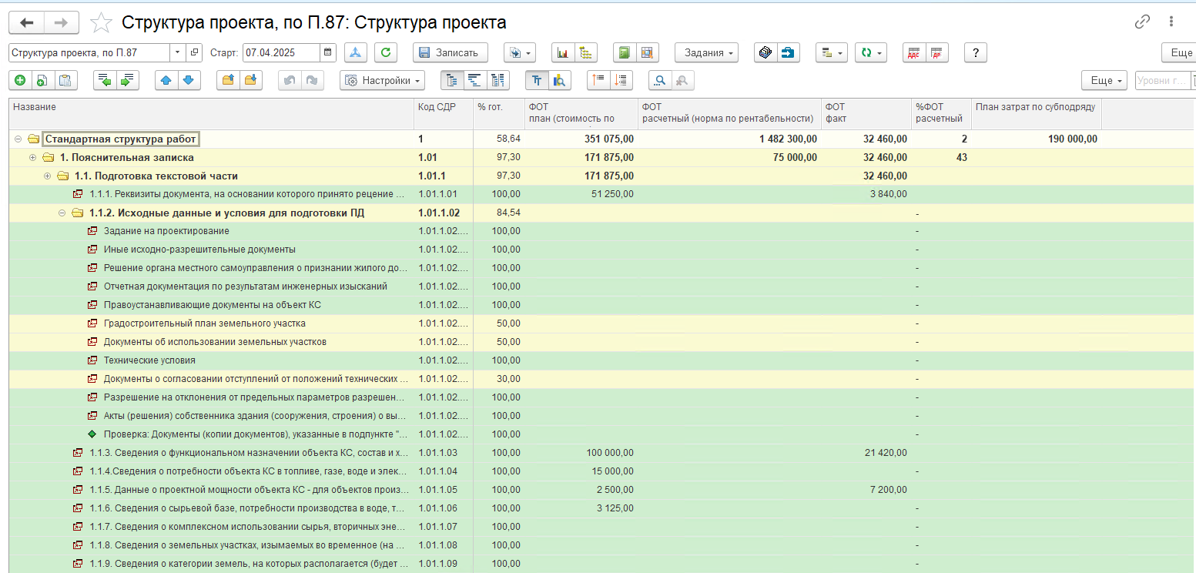
Task: Click the Уровни группировки input field
Action: pos(1162,80)
